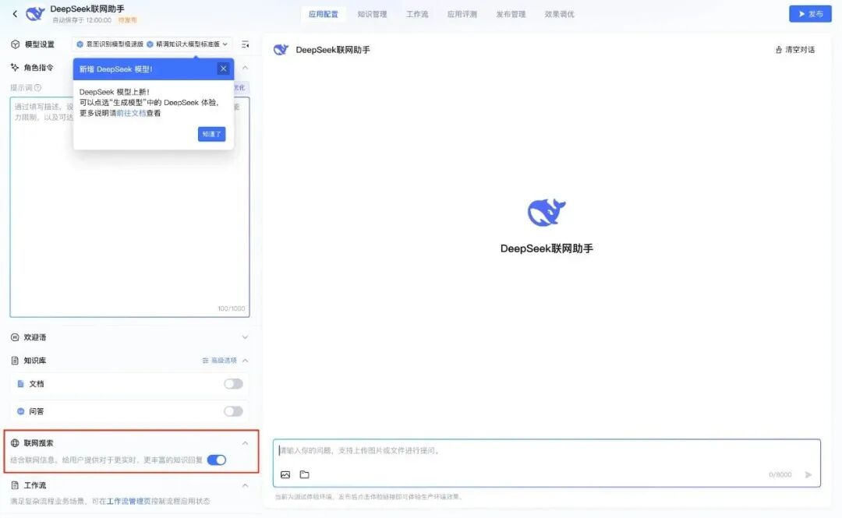
Task: Switch to the 效果调优 tab
Action: 560,14
